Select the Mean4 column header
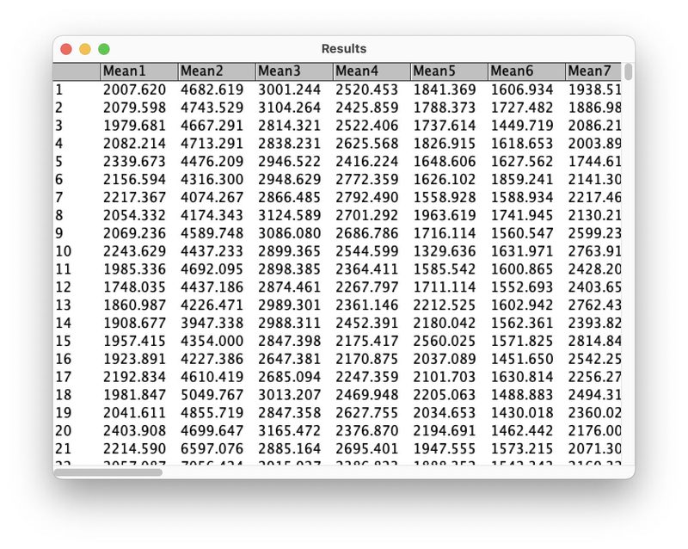The width and height of the screenshot is (688, 549). pos(372,71)
